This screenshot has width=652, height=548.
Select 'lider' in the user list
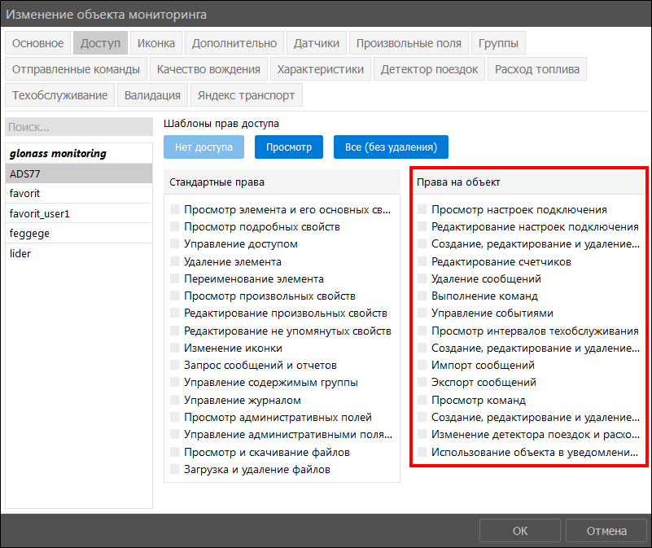click(x=79, y=253)
